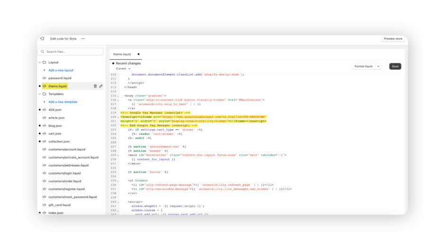Click the Save button

pyautogui.click(x=395, y=66)
